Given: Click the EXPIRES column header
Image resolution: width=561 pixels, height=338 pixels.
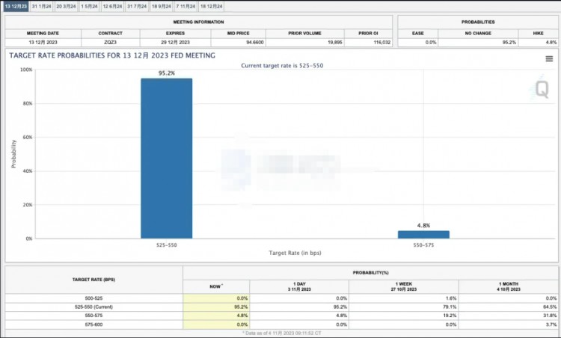Looking at the screenshot, I should [x=175, y=33].
